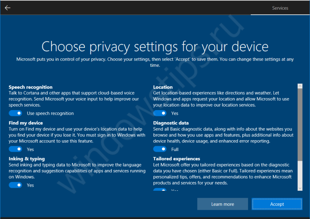Switch Diagnostic data from Full
The height and width of the screenshot is (219, 310).
click(160, 149)
